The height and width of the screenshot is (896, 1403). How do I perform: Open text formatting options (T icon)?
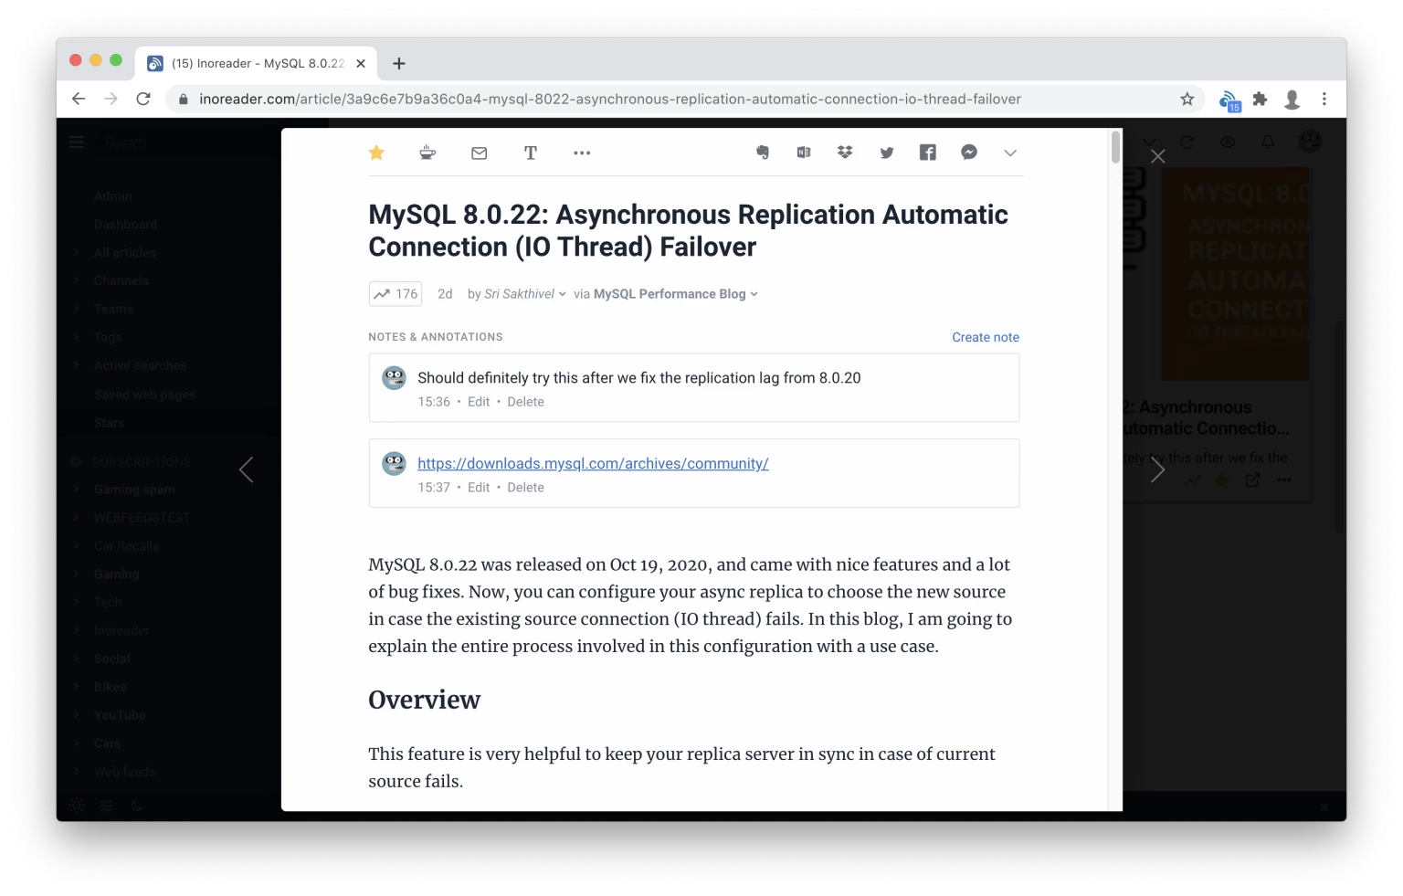tap(531, 153)
